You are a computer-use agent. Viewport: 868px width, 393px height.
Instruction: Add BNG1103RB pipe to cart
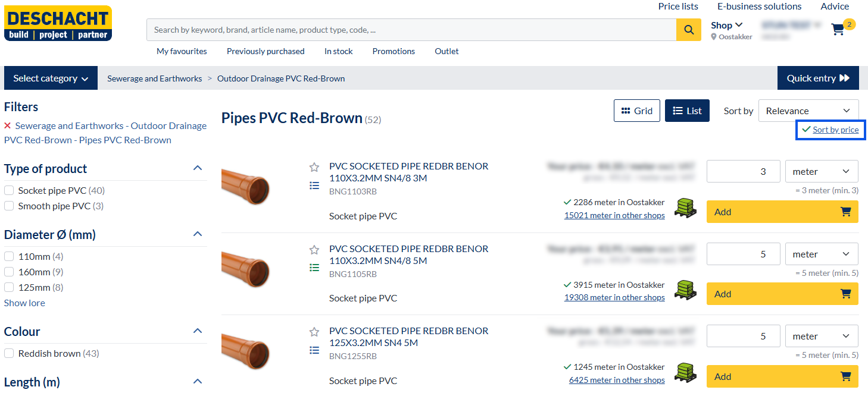point(782,212)
